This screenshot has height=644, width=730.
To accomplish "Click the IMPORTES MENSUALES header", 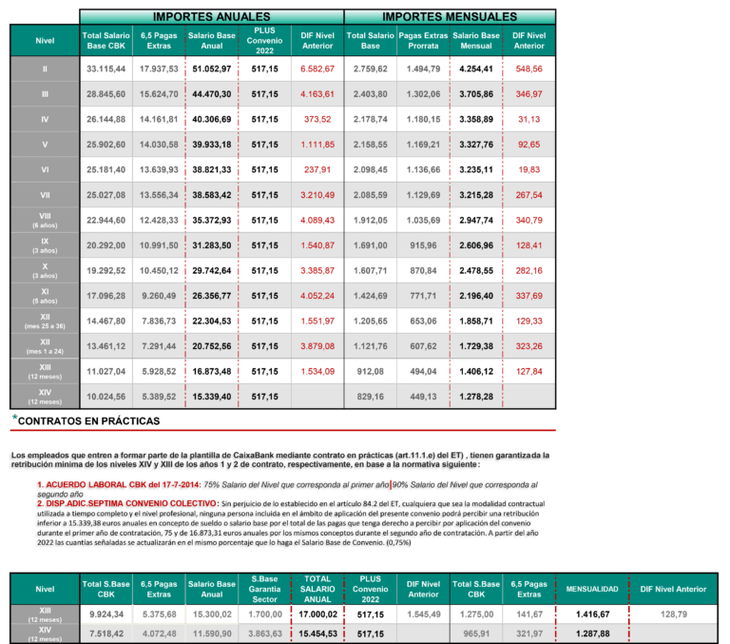I will tap(450, 17).
